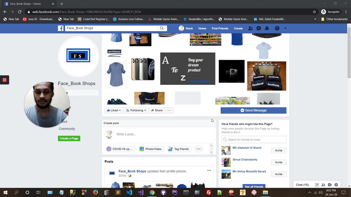The image size is (351, 197).
Task: Select the Tag friends option
Action: pyautogui.click(x=179, y=149)
